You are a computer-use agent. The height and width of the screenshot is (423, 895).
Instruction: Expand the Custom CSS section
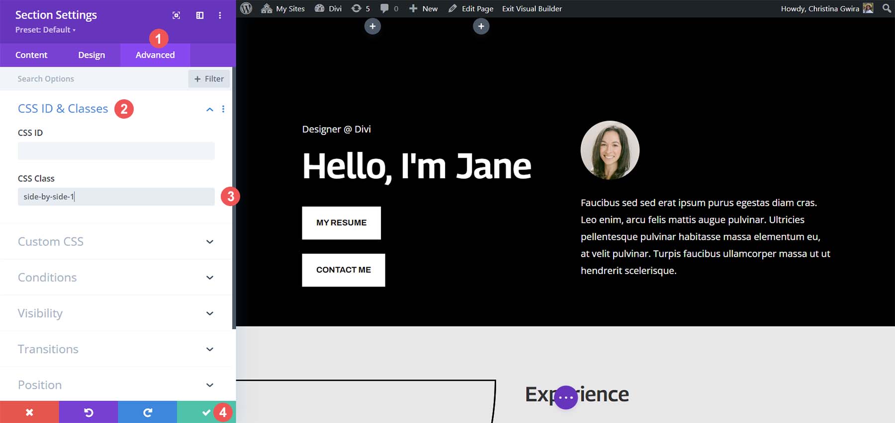click(x=117, y=241)
